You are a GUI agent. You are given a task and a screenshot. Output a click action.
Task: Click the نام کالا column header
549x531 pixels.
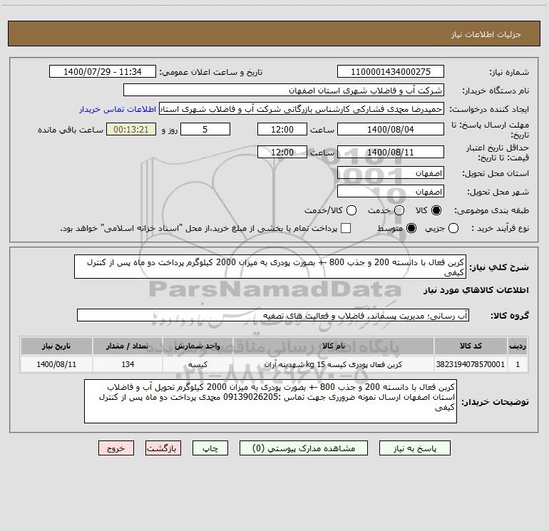tap(334, 346)
